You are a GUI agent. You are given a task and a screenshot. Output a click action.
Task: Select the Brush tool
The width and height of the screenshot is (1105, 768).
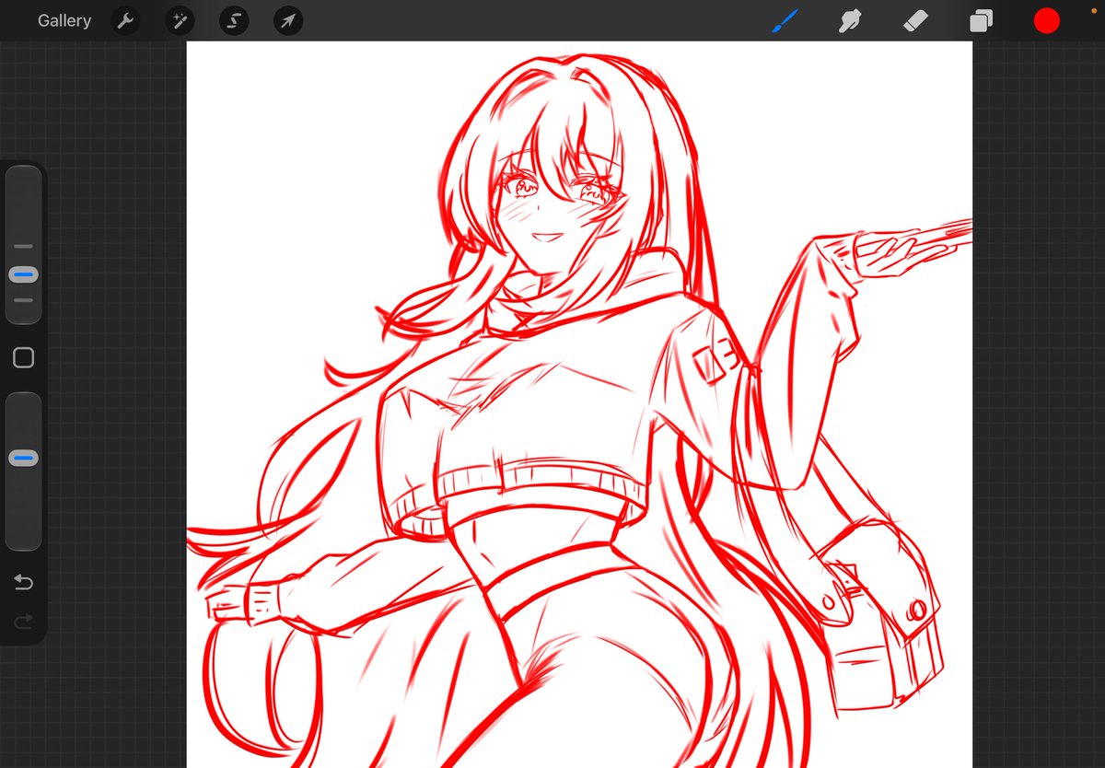[785, 20]
